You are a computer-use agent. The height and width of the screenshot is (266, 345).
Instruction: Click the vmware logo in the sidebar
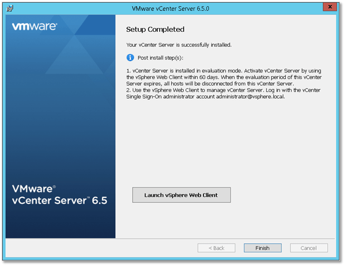[35, 26]
